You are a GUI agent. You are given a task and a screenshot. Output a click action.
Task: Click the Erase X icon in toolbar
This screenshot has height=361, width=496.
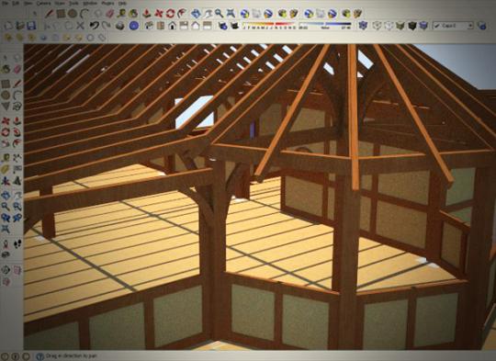tap(80, 26)
